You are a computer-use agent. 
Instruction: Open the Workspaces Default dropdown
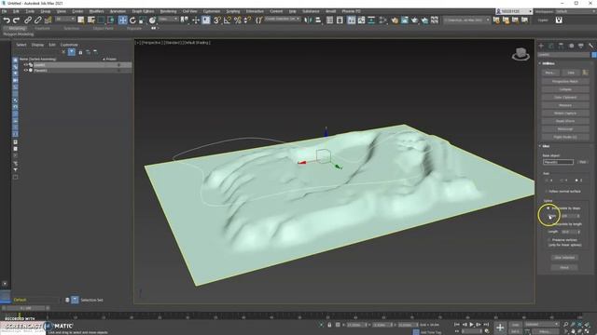(576, 11)
